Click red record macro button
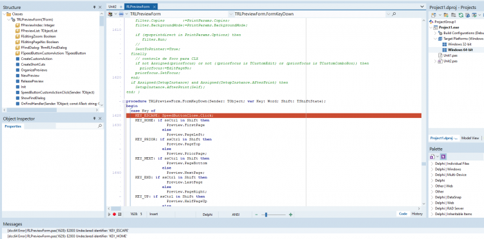Viewport: 484px width, 239px height. tap(114, 215)
